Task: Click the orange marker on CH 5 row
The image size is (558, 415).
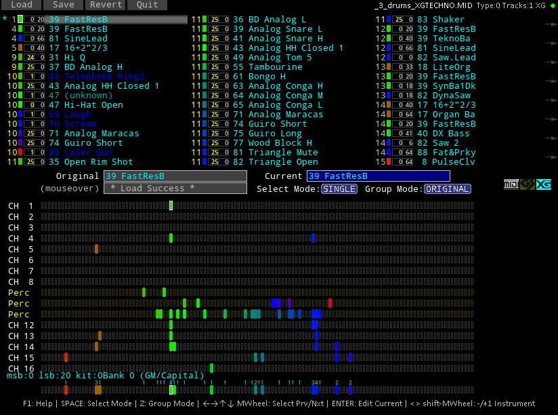Action: click(x=97, y=249)
